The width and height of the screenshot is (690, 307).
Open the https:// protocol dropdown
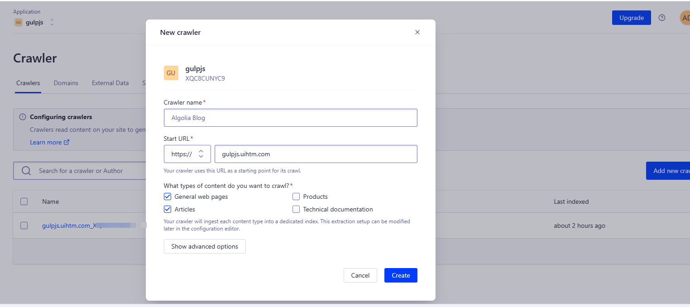pyautogui.click(x=187, y=154)
